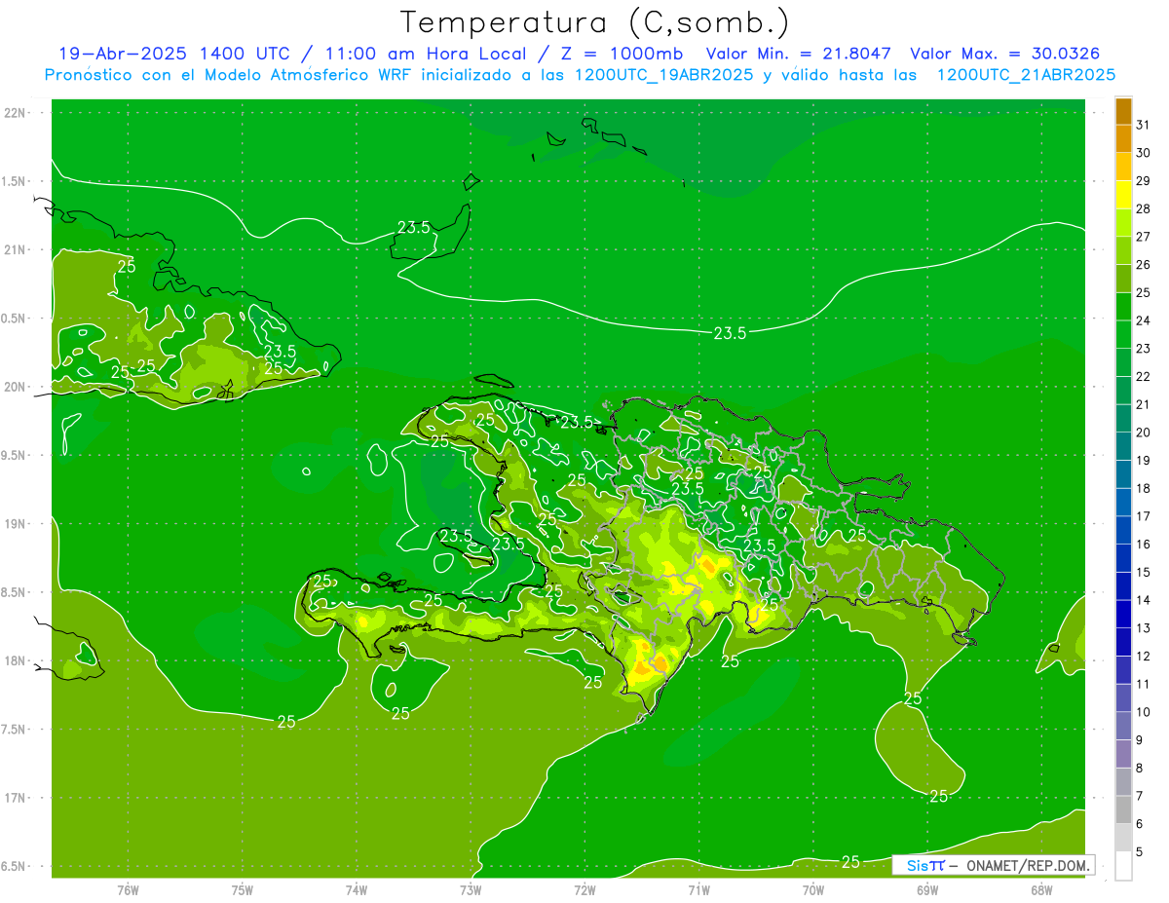Pick the lime swatch between legend labels 27 and 28
Viewport: 1169px width, 903px height.
tap(1123, 223)
